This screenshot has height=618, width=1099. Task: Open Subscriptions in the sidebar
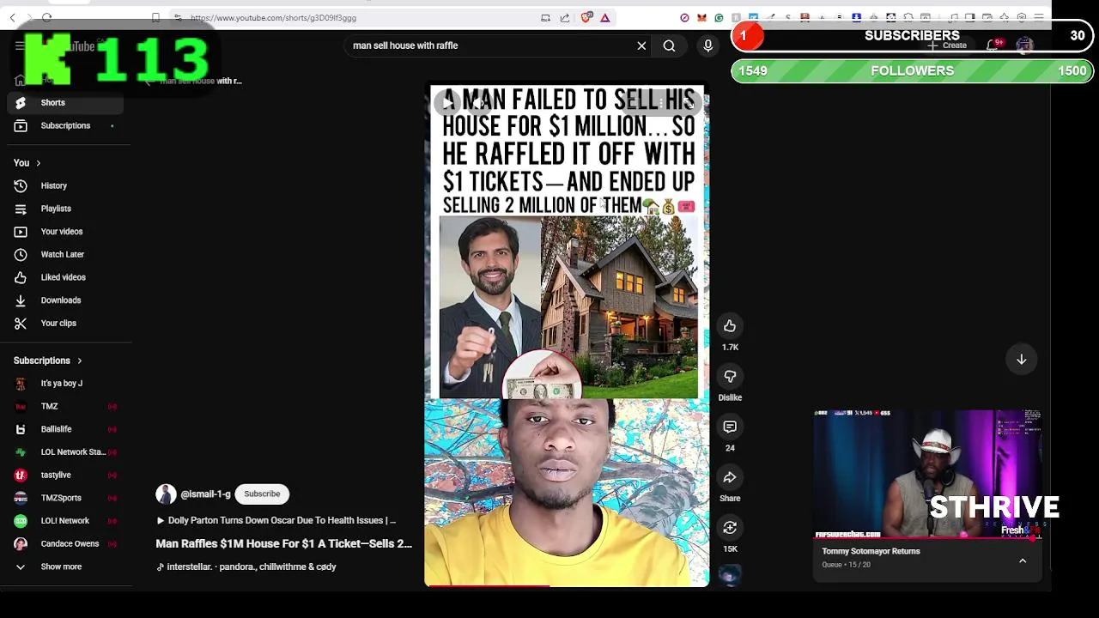coord(65,126)
